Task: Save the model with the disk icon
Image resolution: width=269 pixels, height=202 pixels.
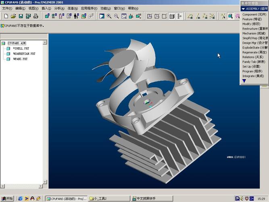Action: pyautogui.click(x=21, y=16)
